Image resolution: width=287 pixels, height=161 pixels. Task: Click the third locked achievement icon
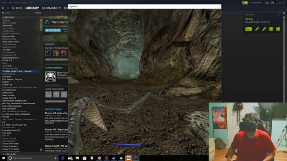[x=64, y=94]
